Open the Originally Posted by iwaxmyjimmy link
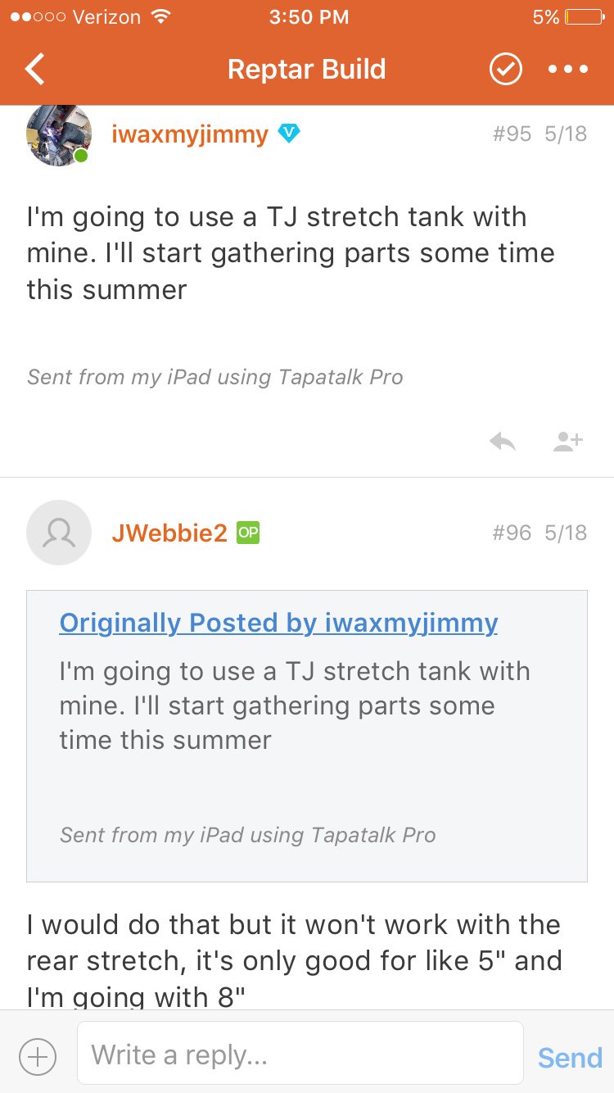 pos(278,623)
